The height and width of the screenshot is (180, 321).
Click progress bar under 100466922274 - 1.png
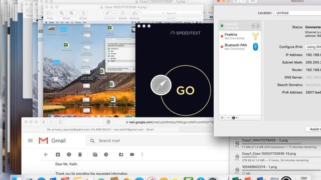point(281,170)
